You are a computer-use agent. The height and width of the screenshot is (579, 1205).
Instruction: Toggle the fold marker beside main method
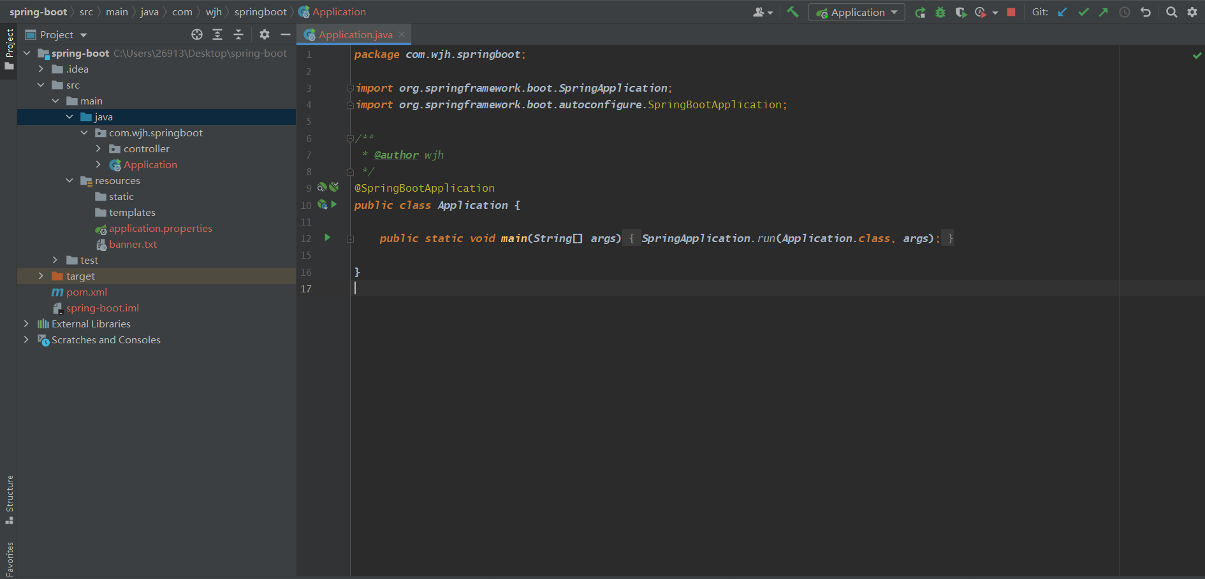click(350, 239)
